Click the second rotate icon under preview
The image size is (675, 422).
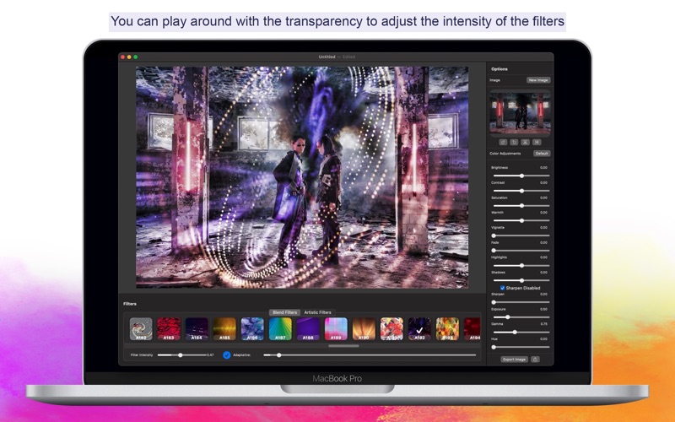pyautogui.click(x=514, y=142)
